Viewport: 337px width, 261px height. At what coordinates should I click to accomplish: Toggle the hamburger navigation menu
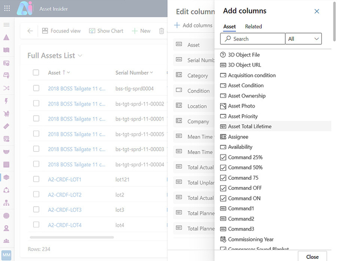6,25
